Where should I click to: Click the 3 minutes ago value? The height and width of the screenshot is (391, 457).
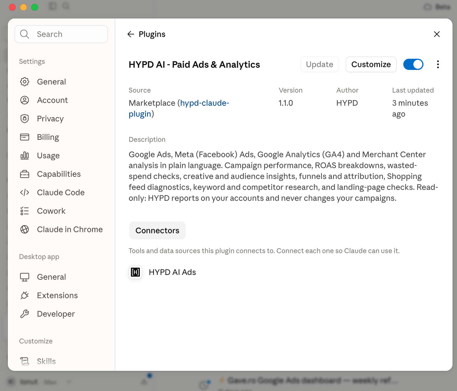(410, 108)
